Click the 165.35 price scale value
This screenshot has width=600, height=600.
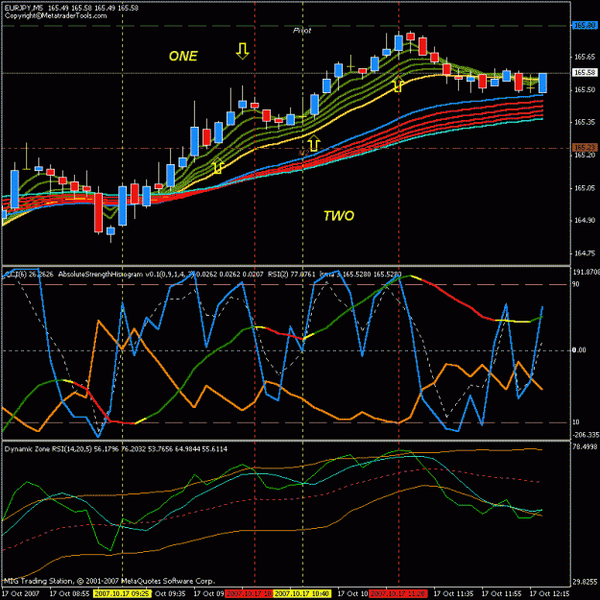point(585,123)
